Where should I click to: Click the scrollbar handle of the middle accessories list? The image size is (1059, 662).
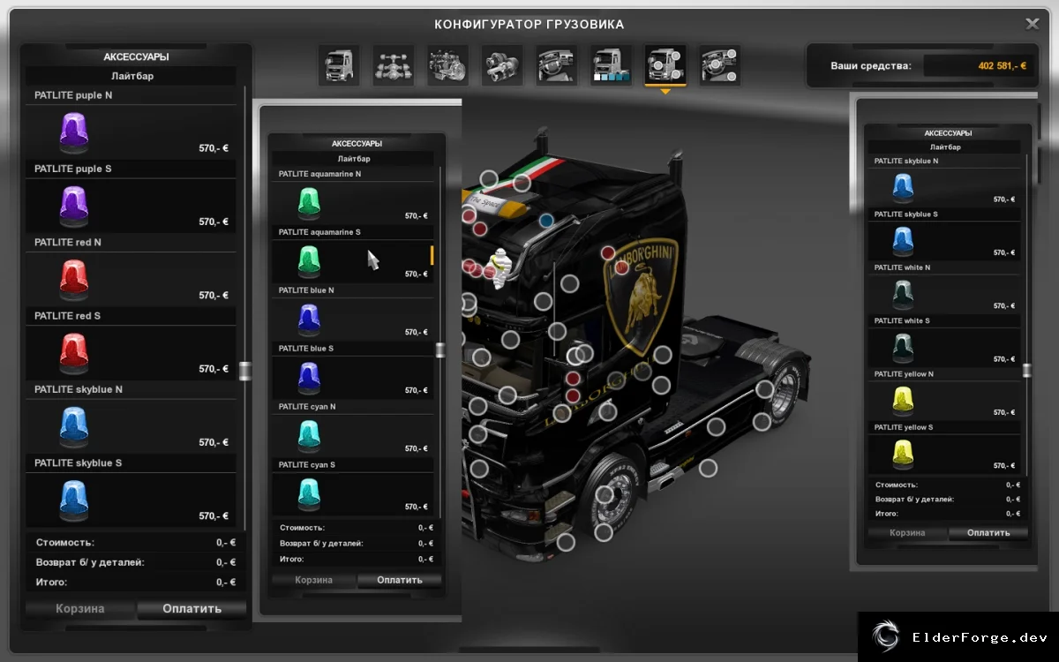point(439,350)
